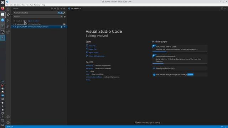Click replace icon on selected plasmashell.h row
Viewport: 228px width, 128px height.
pos(62,27)
